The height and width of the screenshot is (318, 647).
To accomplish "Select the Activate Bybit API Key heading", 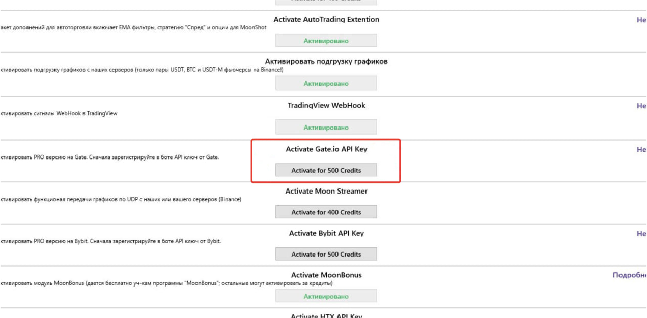I will coord(326,233).
